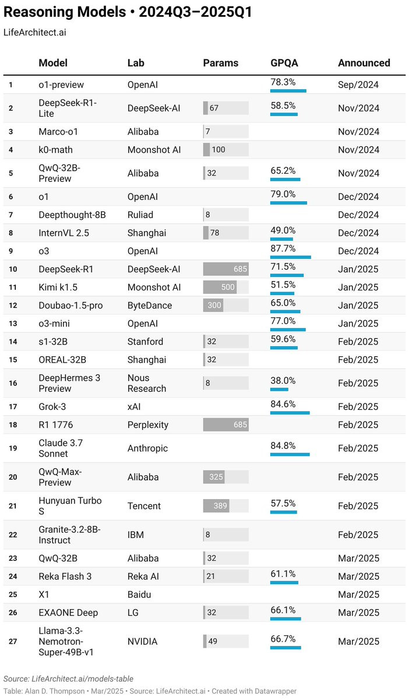Click the o3 GPQA 87.7% bar

(291, 257)
